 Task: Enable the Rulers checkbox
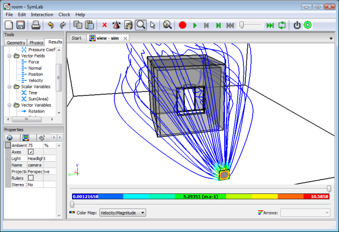(31, 178)
